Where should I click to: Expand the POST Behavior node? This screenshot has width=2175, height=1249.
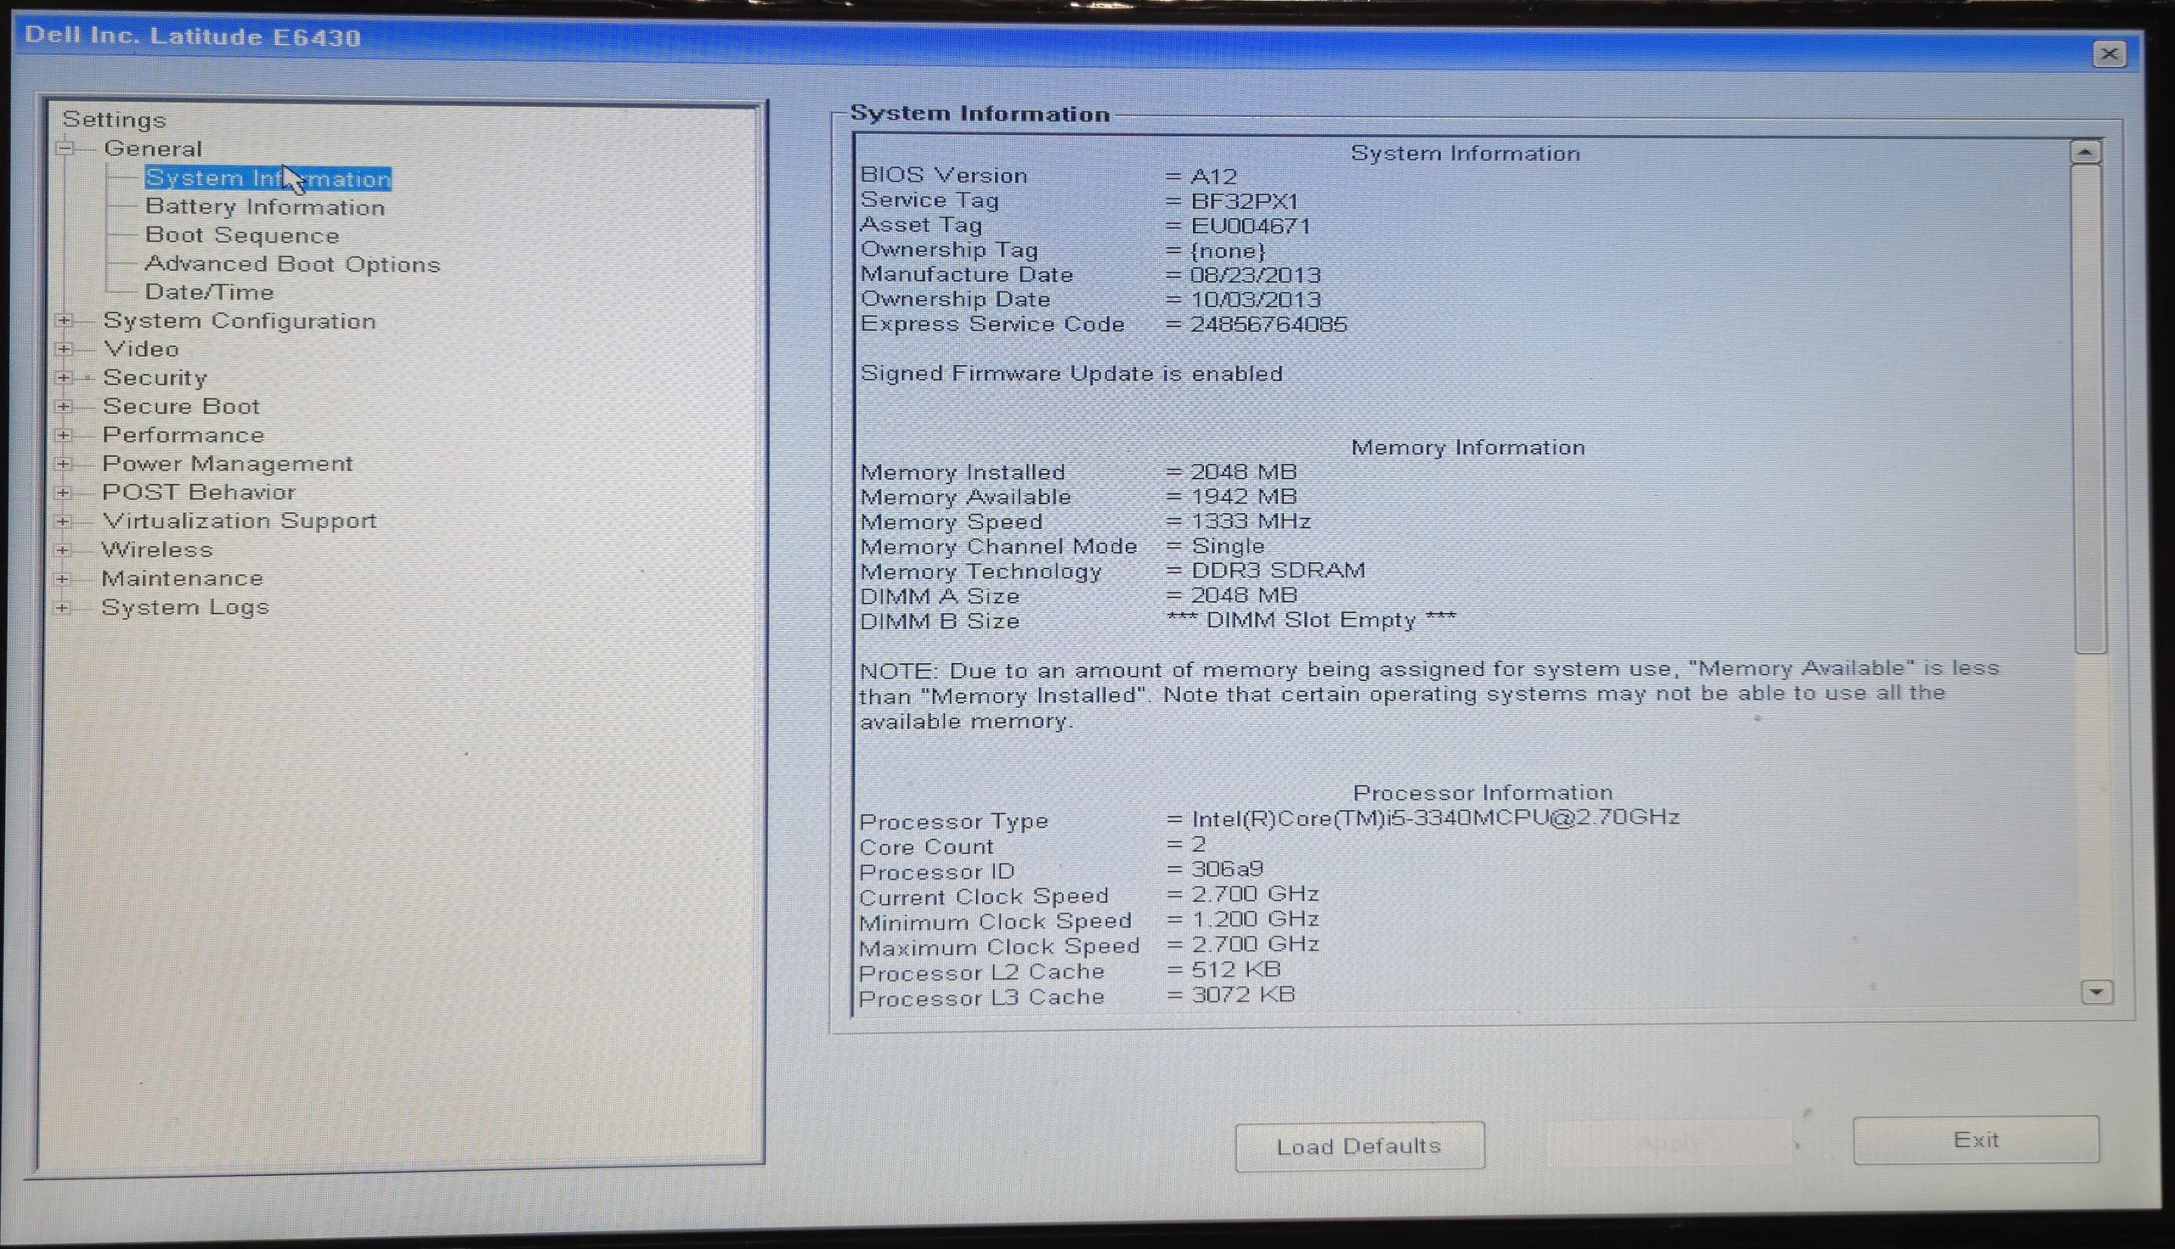click(x=63, y=492)
